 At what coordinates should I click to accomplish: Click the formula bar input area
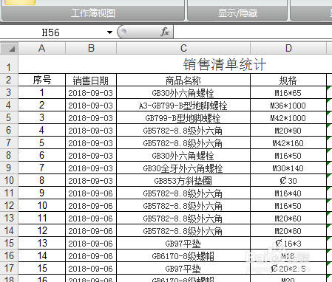pos(253,32)
